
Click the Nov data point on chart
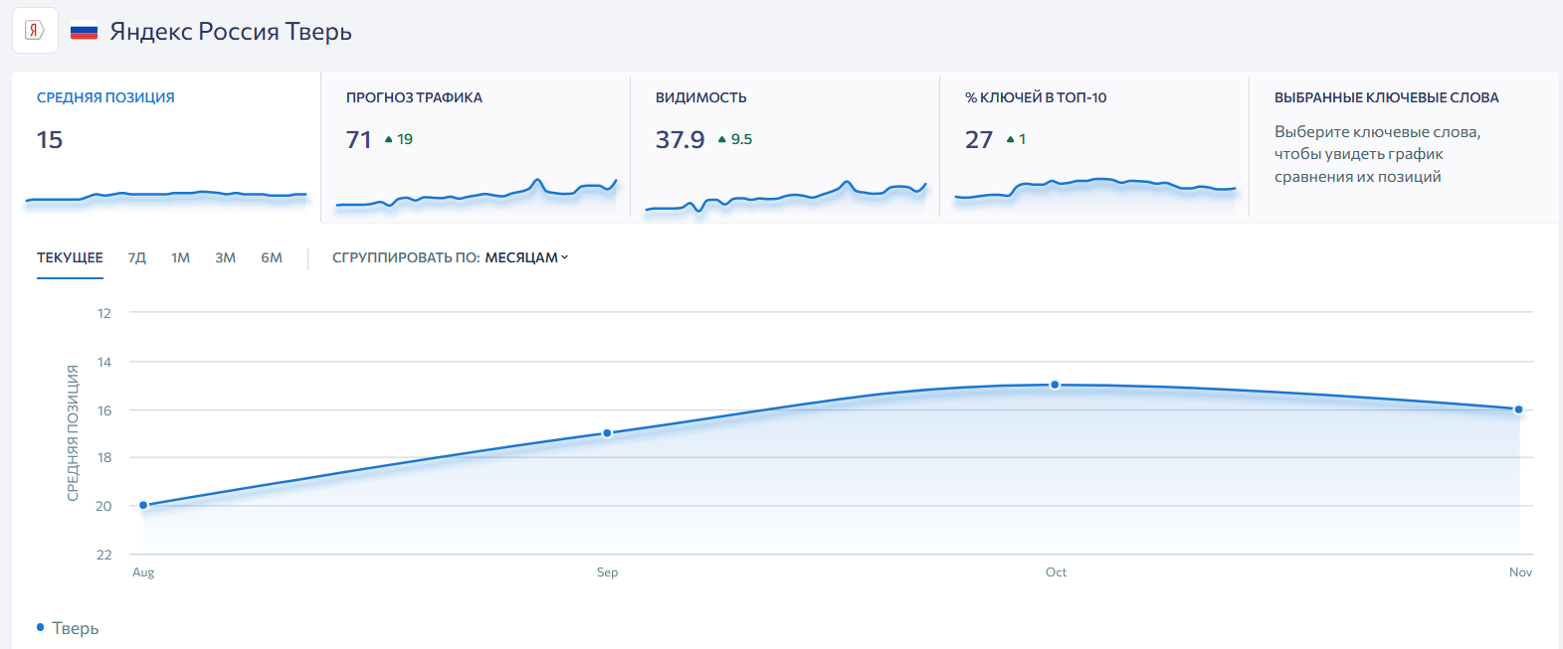(x=1518, y=409)
